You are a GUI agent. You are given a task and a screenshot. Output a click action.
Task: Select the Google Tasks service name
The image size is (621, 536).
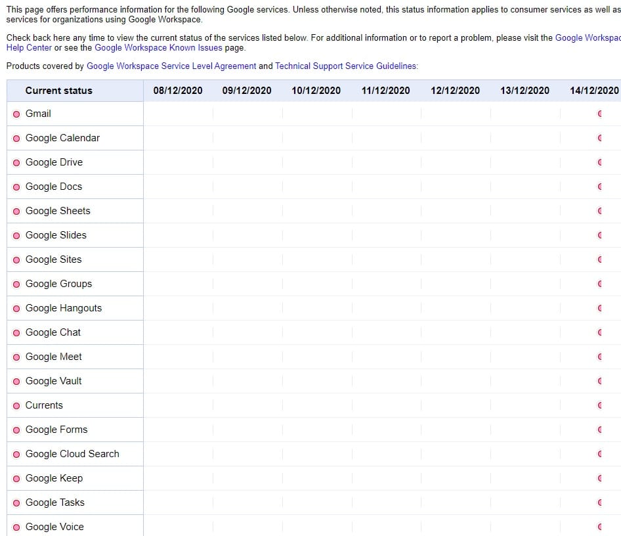(55, 502)
